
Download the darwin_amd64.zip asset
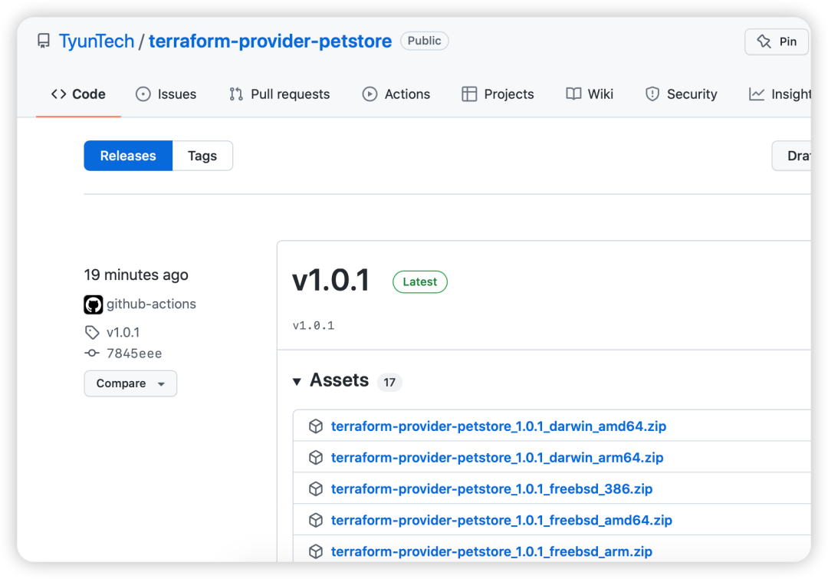[x=498, y=426]
